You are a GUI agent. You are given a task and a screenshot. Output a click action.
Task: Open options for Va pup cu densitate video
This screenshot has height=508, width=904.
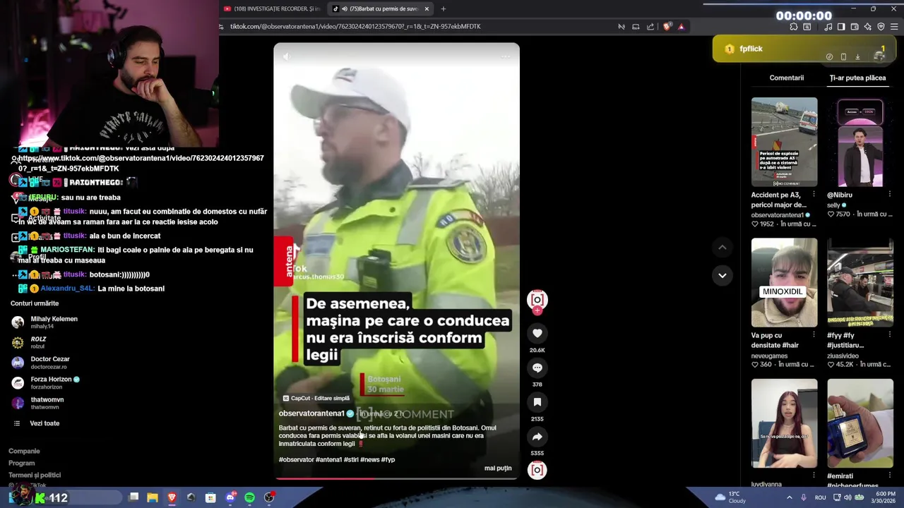pyautogui.click(x=814, y=336)
